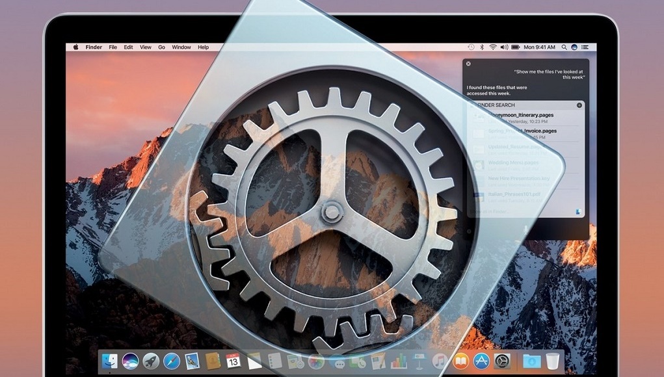Open Contacts book icon in Dock
The image size is (664, 377).
[213, 361]
